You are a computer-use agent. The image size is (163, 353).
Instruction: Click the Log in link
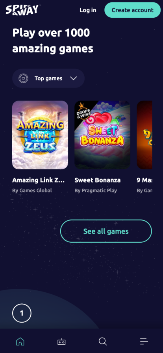[x=88, y=10]
